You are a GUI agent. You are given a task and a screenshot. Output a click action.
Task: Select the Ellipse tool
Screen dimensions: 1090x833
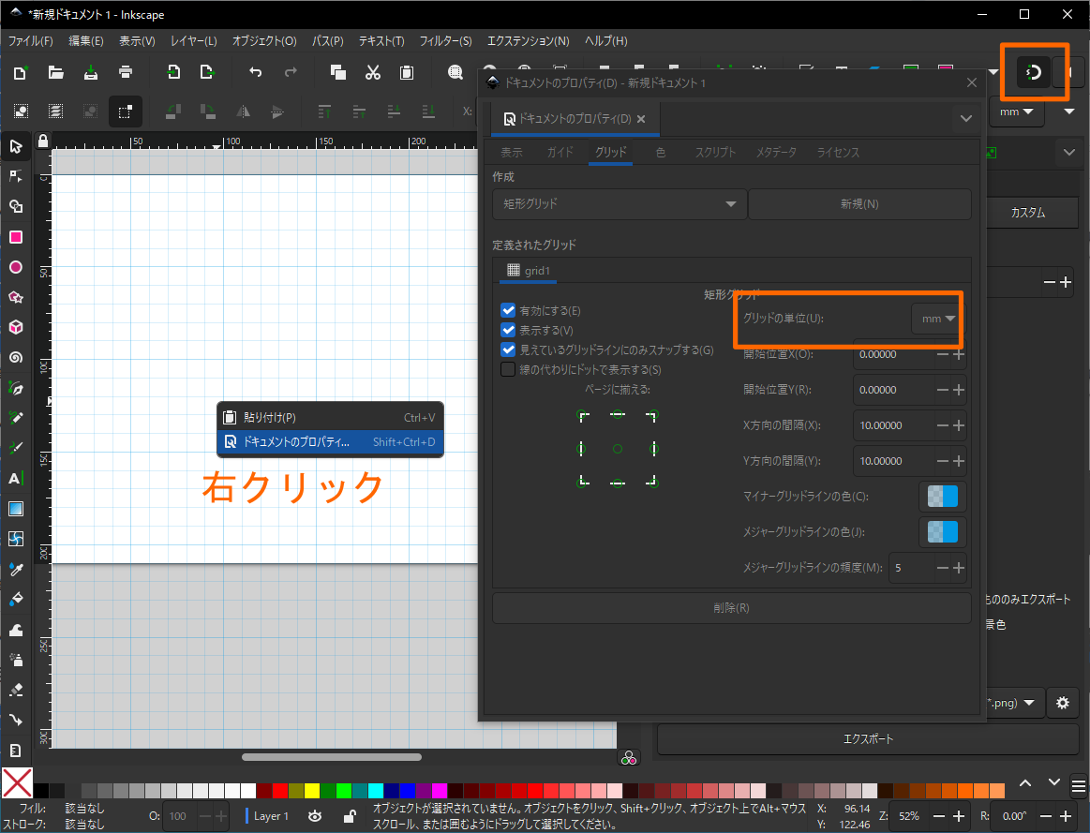pyautogui.click(x=16, y=267)
